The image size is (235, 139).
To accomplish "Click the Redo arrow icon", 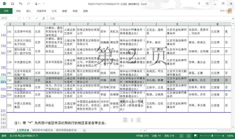I will click(28, 4).
